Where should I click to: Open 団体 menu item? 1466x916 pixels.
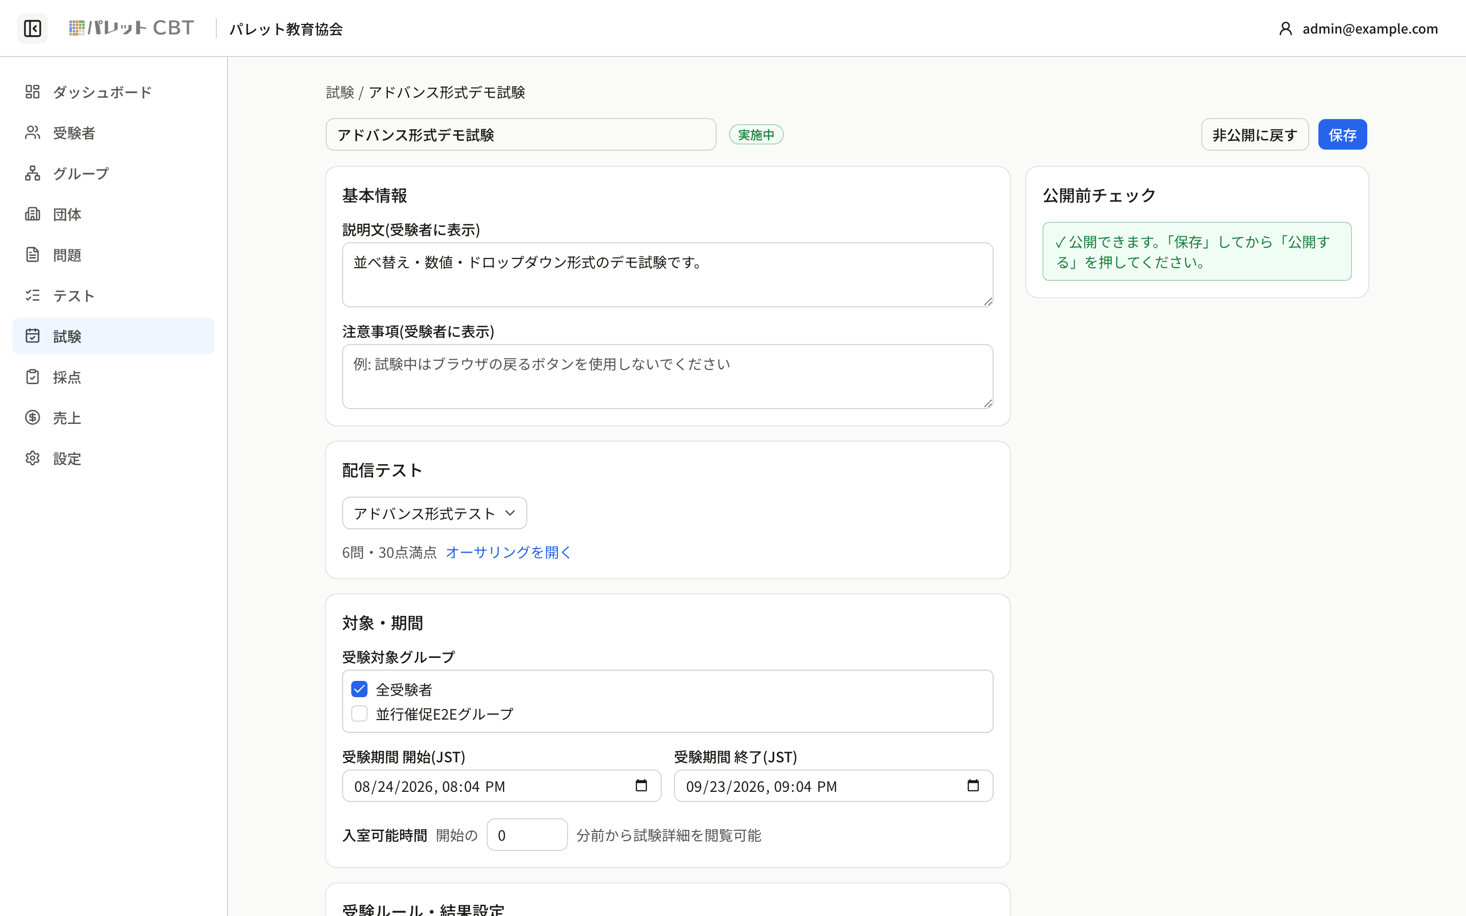(114, 214)
